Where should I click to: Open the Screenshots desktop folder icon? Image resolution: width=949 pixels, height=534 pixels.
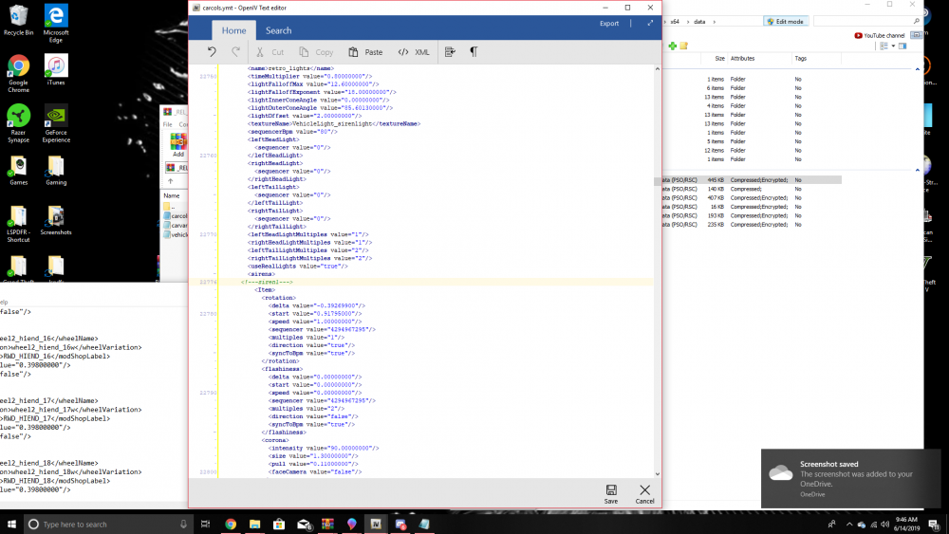(x=56, y=221)
